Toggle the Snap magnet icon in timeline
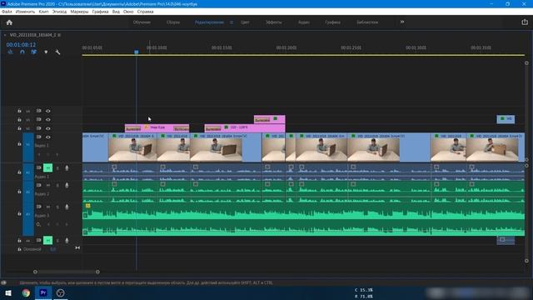Viewport: 533px width, 300px height. (x=22, y=52)
